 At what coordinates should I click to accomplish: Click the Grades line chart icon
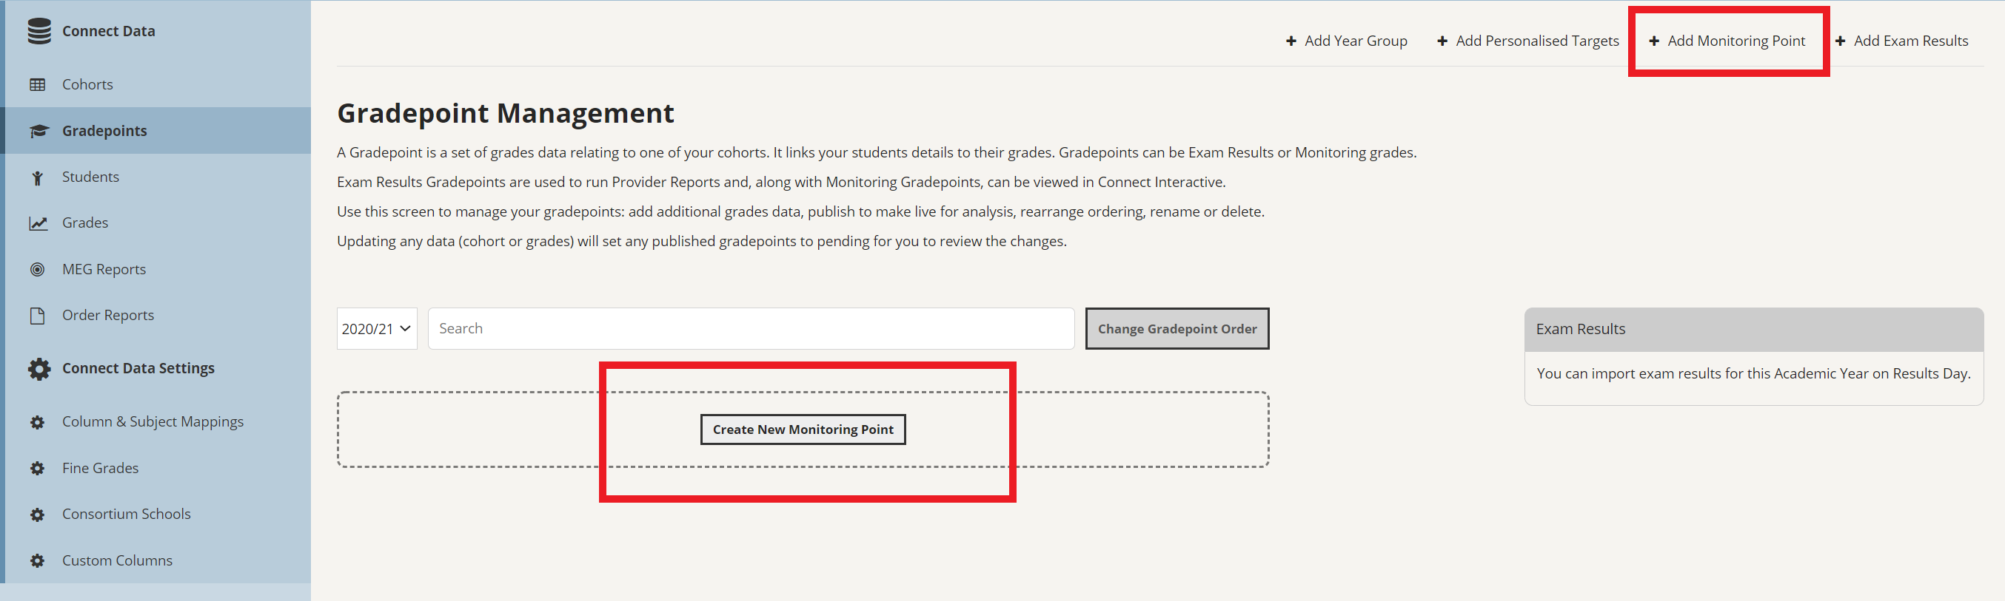point(39,223)
